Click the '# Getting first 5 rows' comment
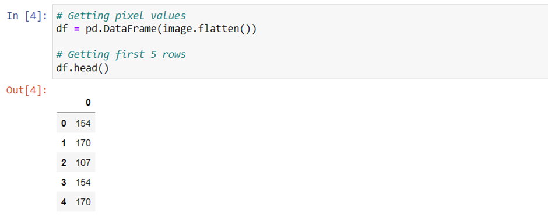This screenshot has width=548, height=220. (x=121, y=55)
